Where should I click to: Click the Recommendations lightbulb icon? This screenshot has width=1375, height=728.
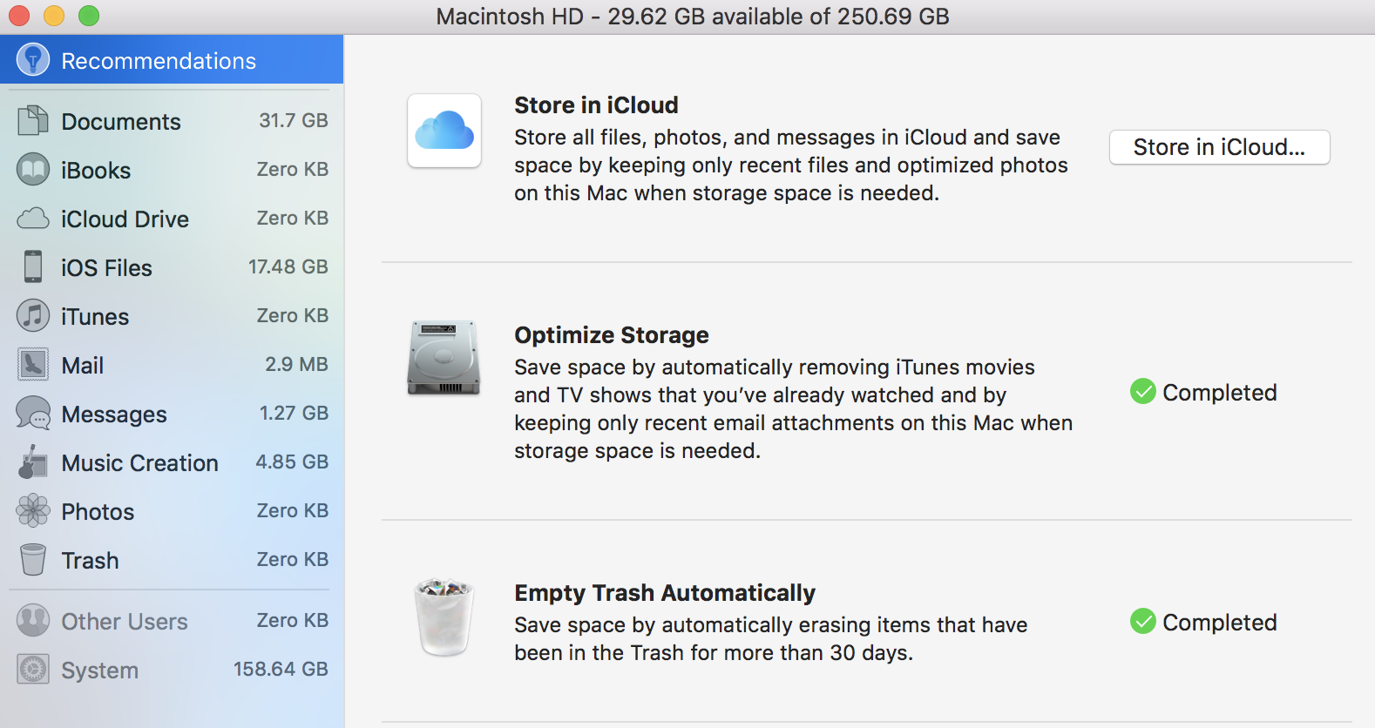point(33,60)
